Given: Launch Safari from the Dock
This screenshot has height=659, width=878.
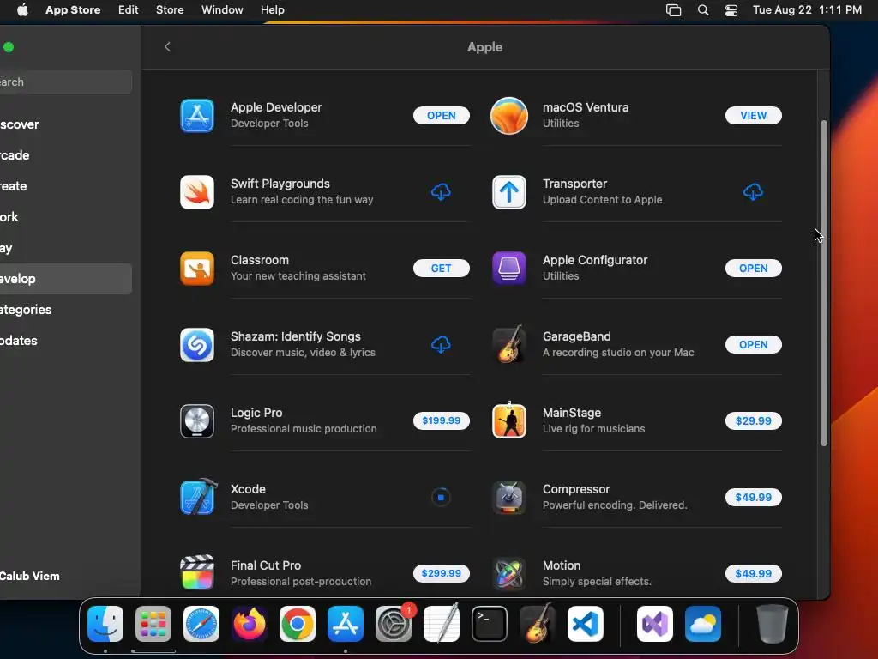Looking at the screenshot, I should pyautogui.click(x=201, y=624).
